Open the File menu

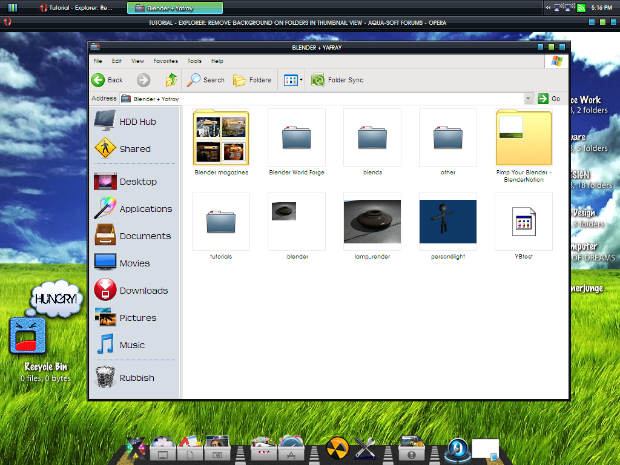[x=97, y=61]
